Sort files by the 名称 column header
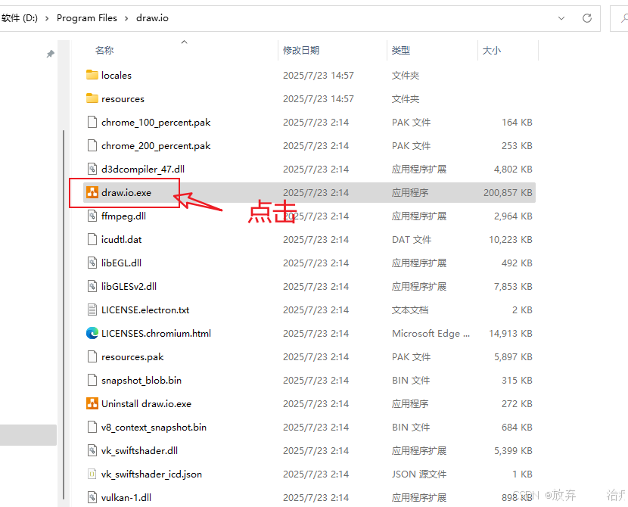 pos(104,51)
